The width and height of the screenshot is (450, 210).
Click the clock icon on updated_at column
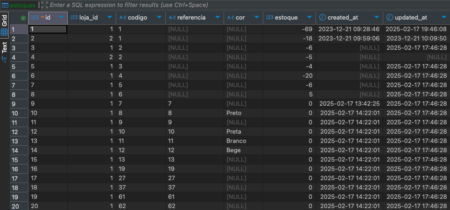[x=389, y=18]
